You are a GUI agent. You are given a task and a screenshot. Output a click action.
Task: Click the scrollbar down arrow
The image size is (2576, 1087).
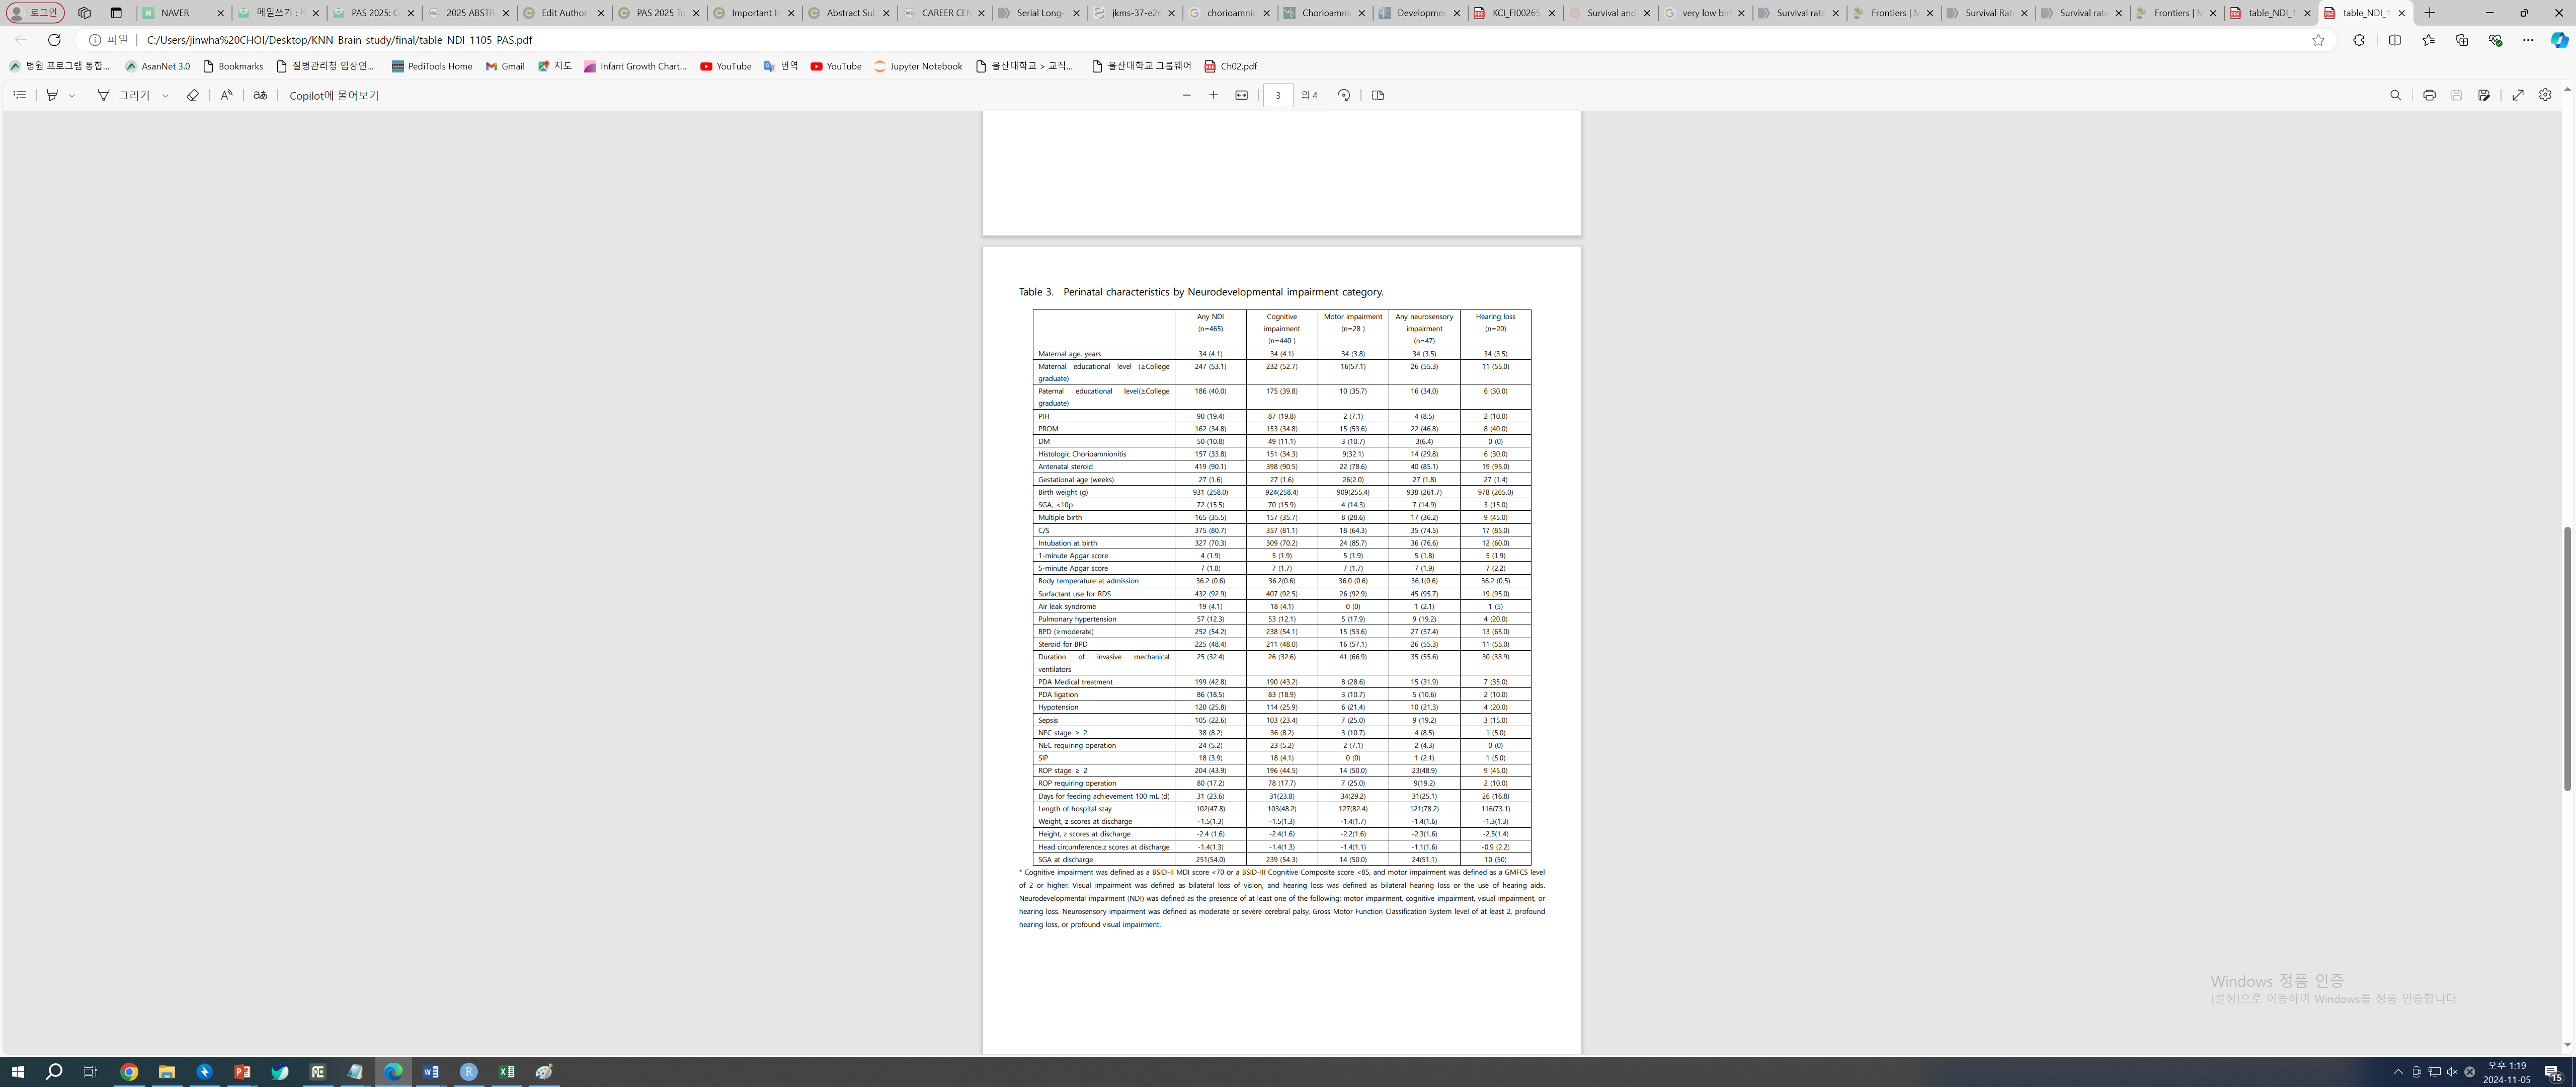2567,1045
